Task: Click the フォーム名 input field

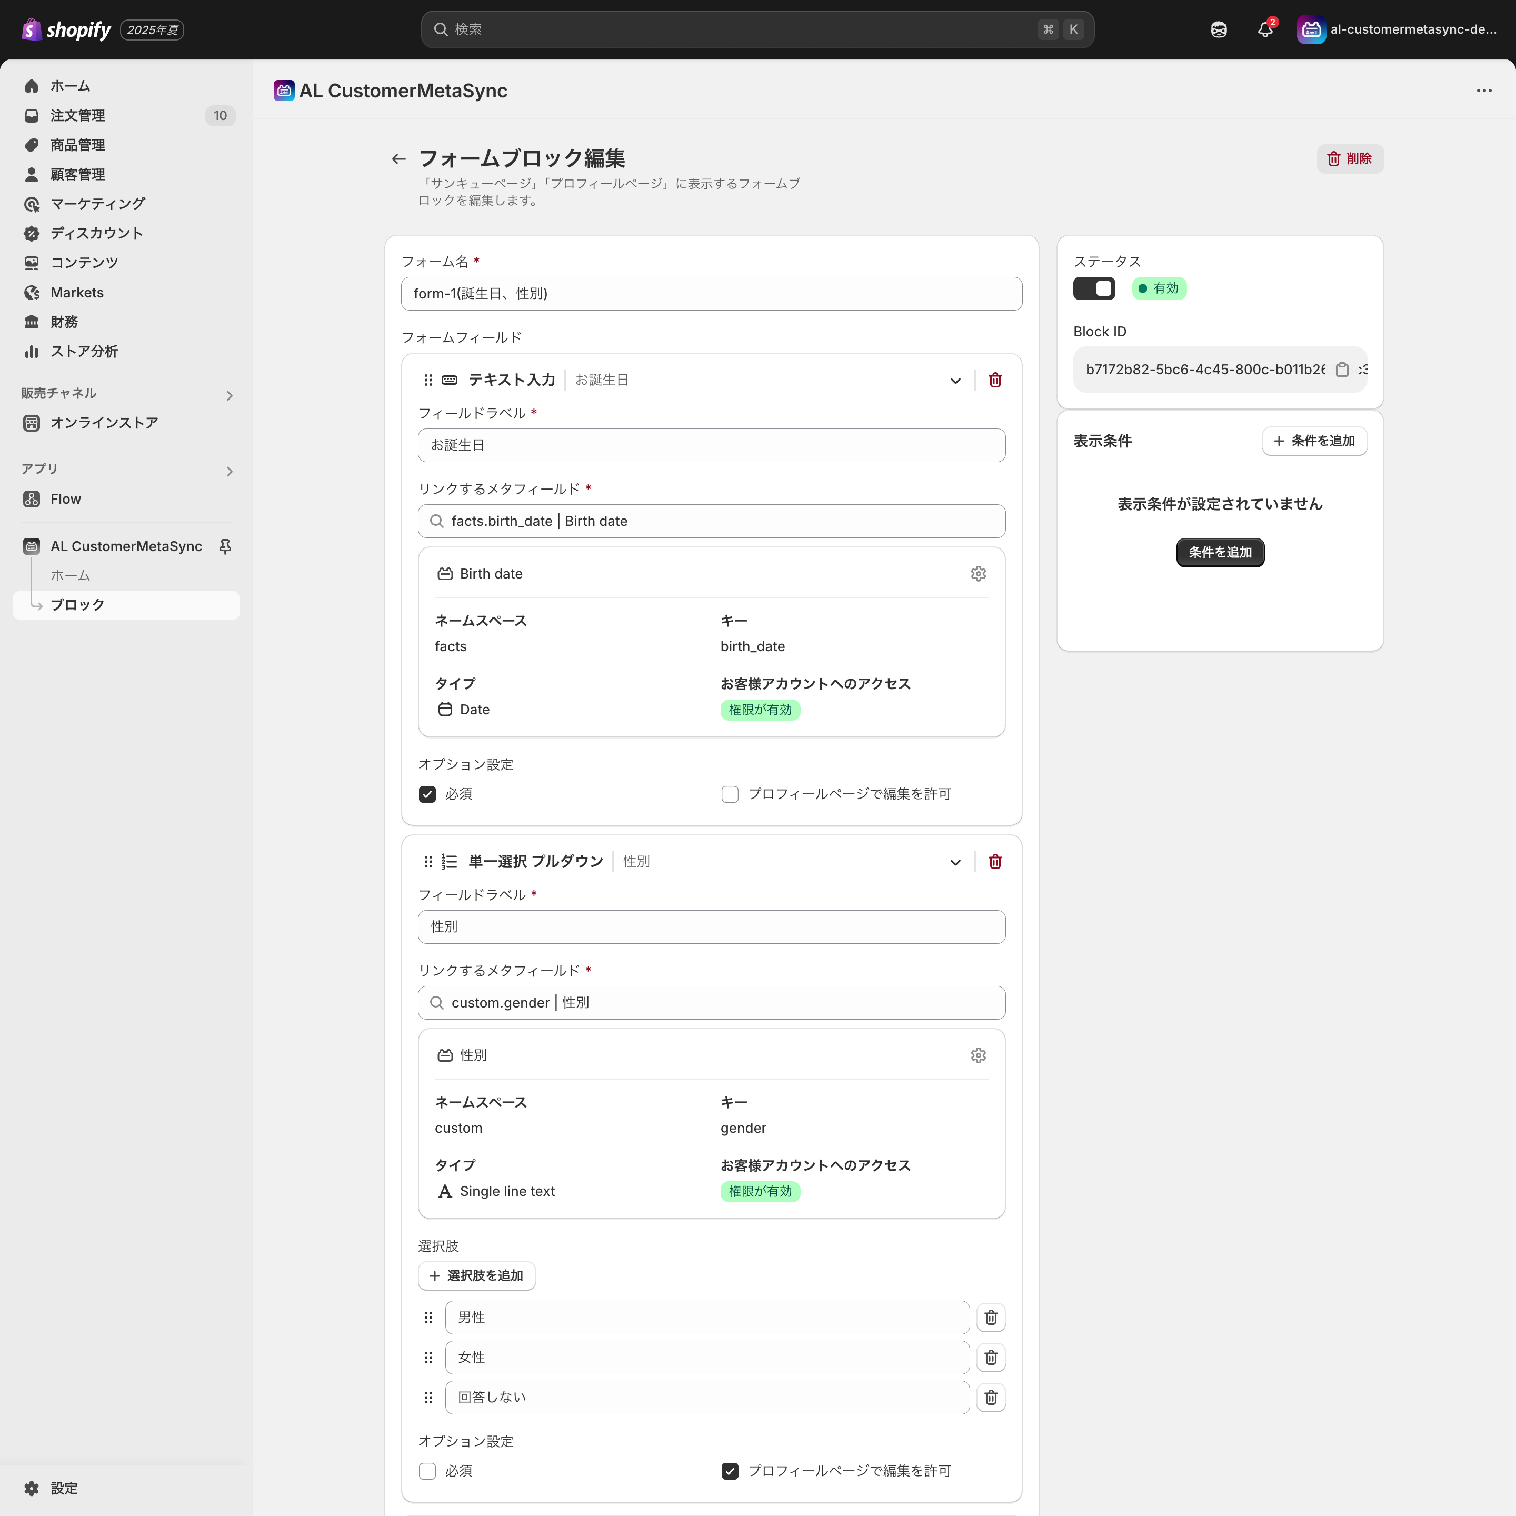Action: (x=712, y=294)
